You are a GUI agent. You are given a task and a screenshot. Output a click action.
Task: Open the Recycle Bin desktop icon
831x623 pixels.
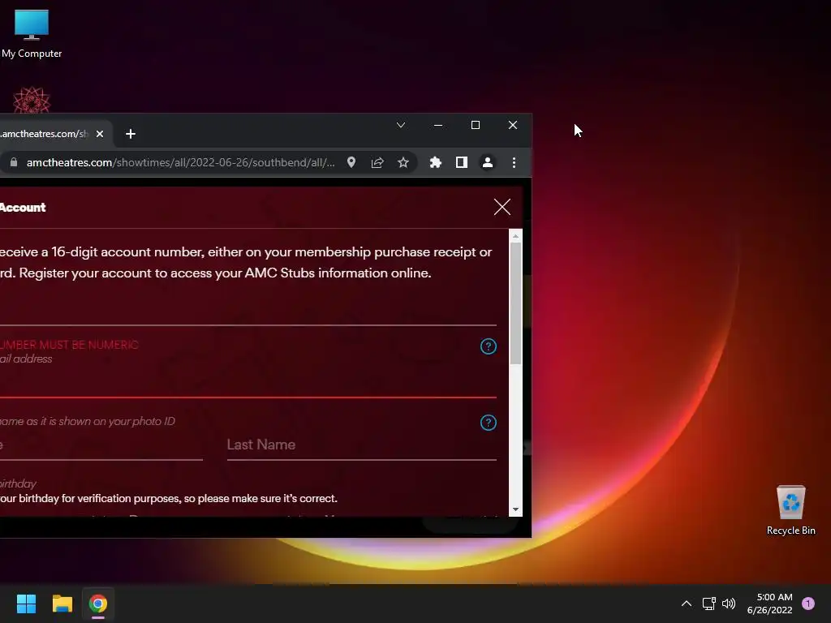point(790,510)
